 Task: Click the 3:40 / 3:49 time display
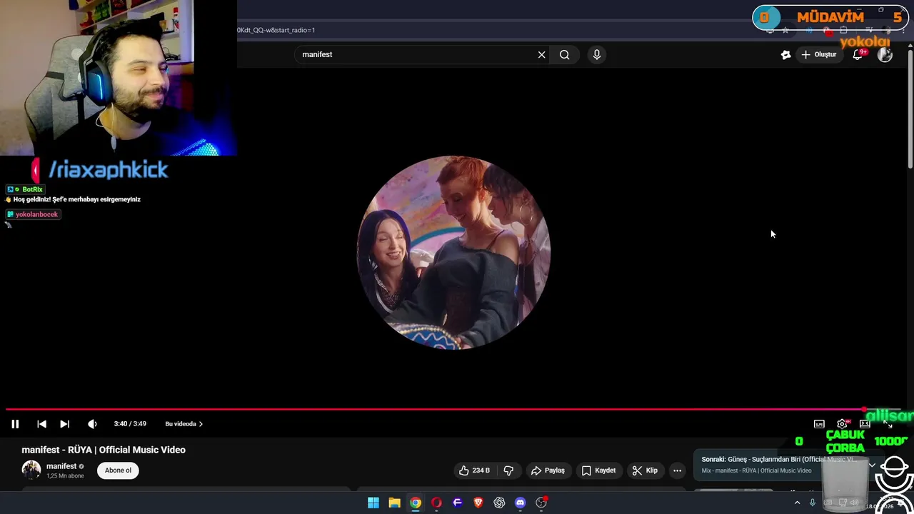coord(130,424)
